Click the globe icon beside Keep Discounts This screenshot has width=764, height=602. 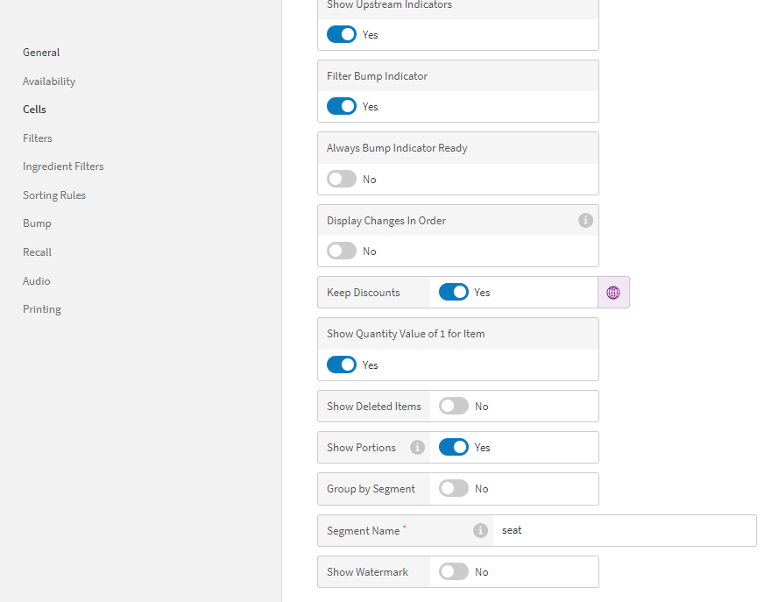tap(613, 292)
